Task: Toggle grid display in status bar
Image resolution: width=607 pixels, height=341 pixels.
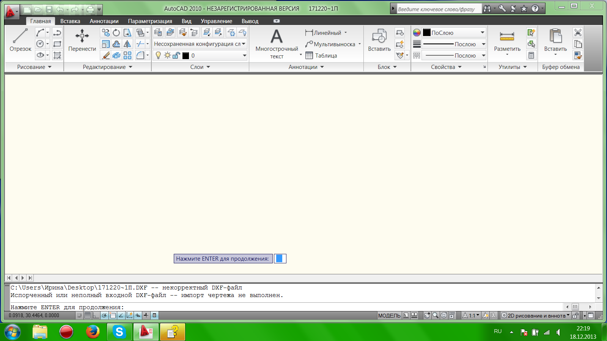Action: click(x=88, y=315)
